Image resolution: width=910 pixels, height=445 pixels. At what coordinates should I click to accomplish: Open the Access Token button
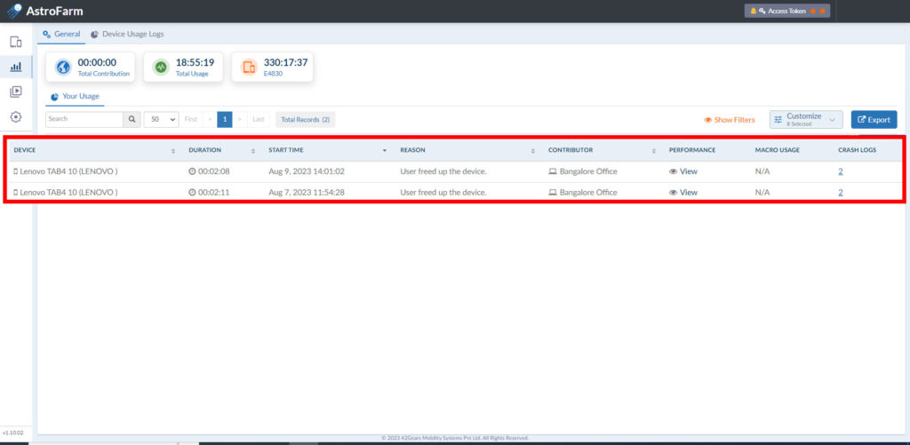[x=787, y=11]
